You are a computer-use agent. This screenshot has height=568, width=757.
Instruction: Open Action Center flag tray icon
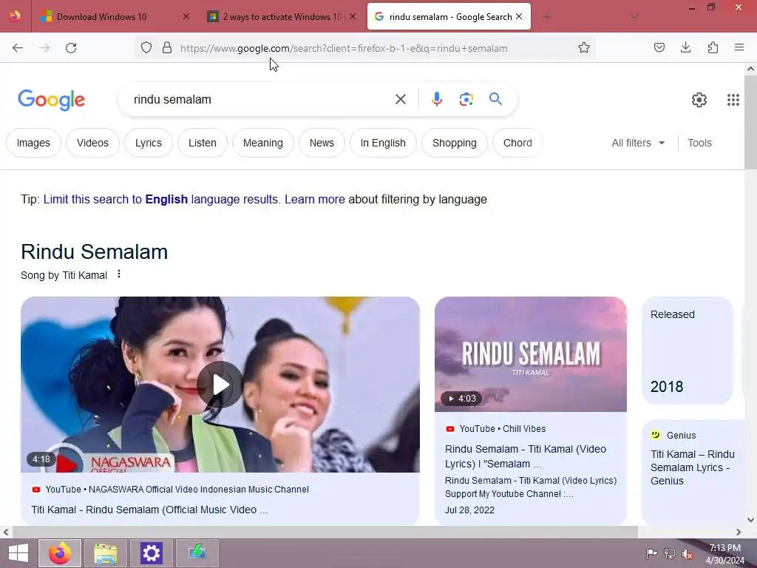(651, 553)
